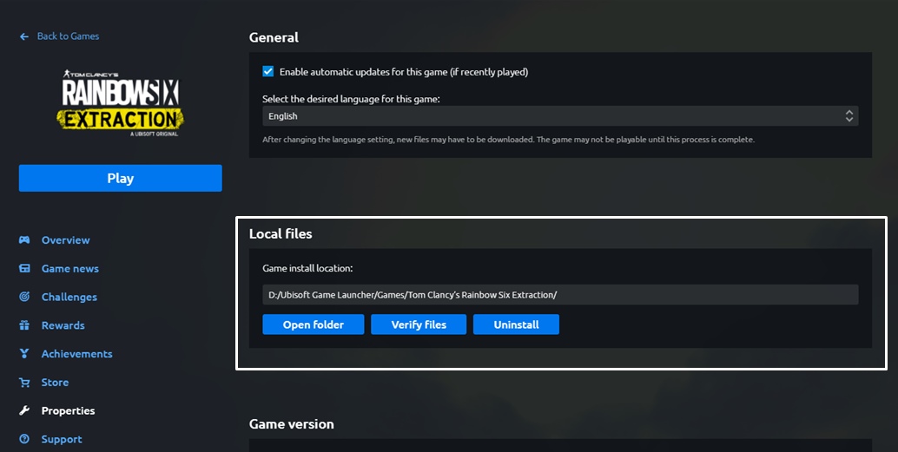Click the automatic updates label text
The image size is (898, 452).
(x=404, y=72)
